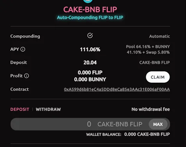The image size is (186, 147).
Task: Click the Automatic compounding label
Action: pyautogui.click(x=159, y=36)
